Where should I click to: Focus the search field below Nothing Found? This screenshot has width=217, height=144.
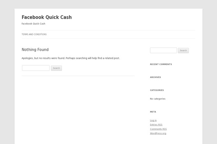point(36,68)
